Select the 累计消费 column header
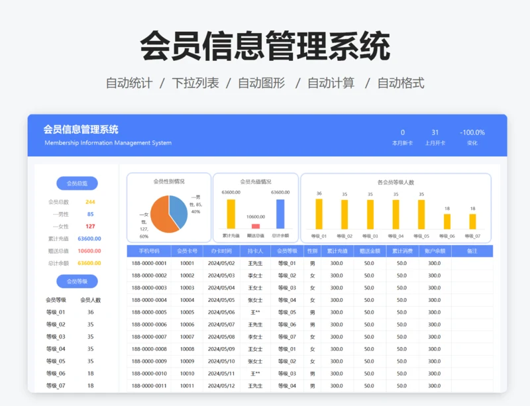The width and height of the screenshot is (530, 406). (403, 251)
